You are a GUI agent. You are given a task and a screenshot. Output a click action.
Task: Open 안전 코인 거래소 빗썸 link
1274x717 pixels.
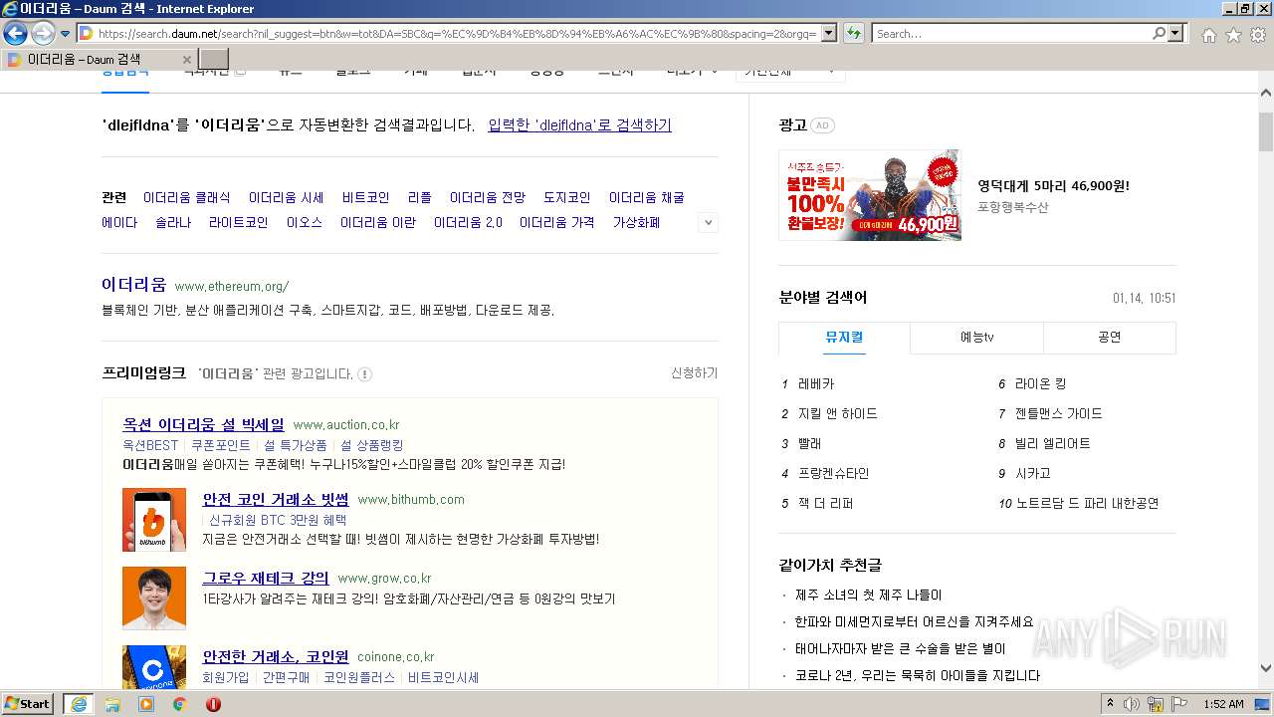276,499
